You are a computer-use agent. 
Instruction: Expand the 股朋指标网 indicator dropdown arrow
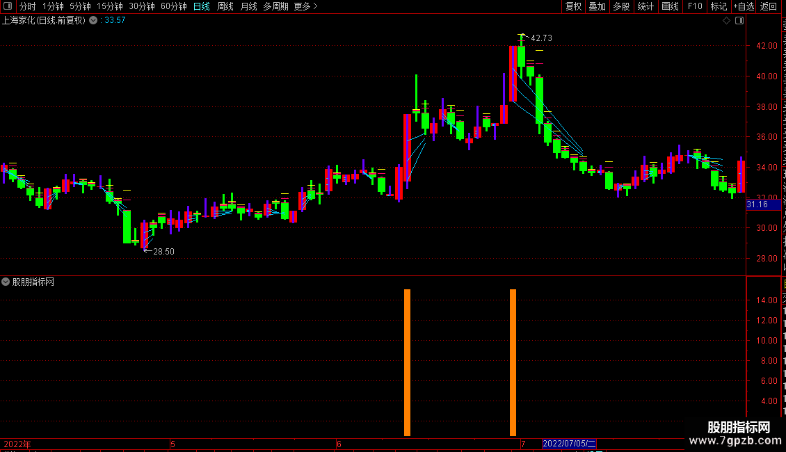pyautogui.click(x=6, y=282)
